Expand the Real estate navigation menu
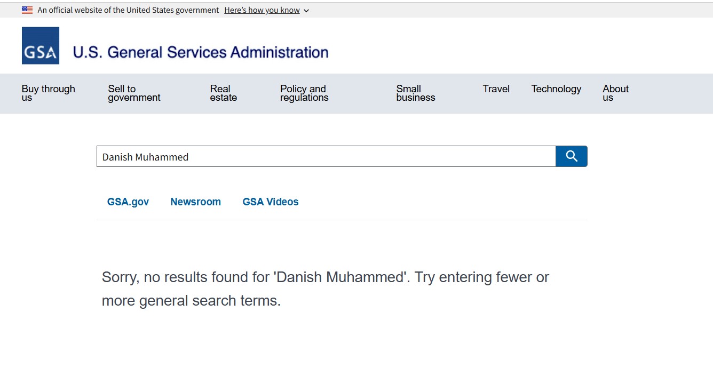This screenshot has height=392, width=713. click(223, 93)
